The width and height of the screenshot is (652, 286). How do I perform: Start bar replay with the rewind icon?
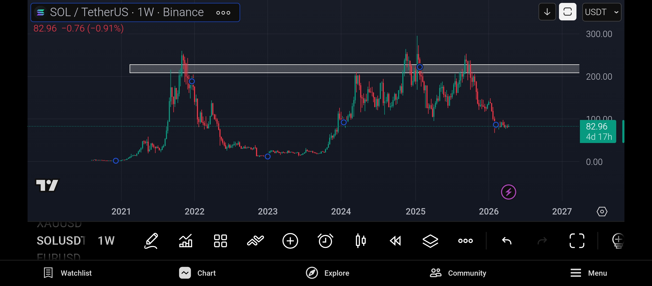coord(395,241)
